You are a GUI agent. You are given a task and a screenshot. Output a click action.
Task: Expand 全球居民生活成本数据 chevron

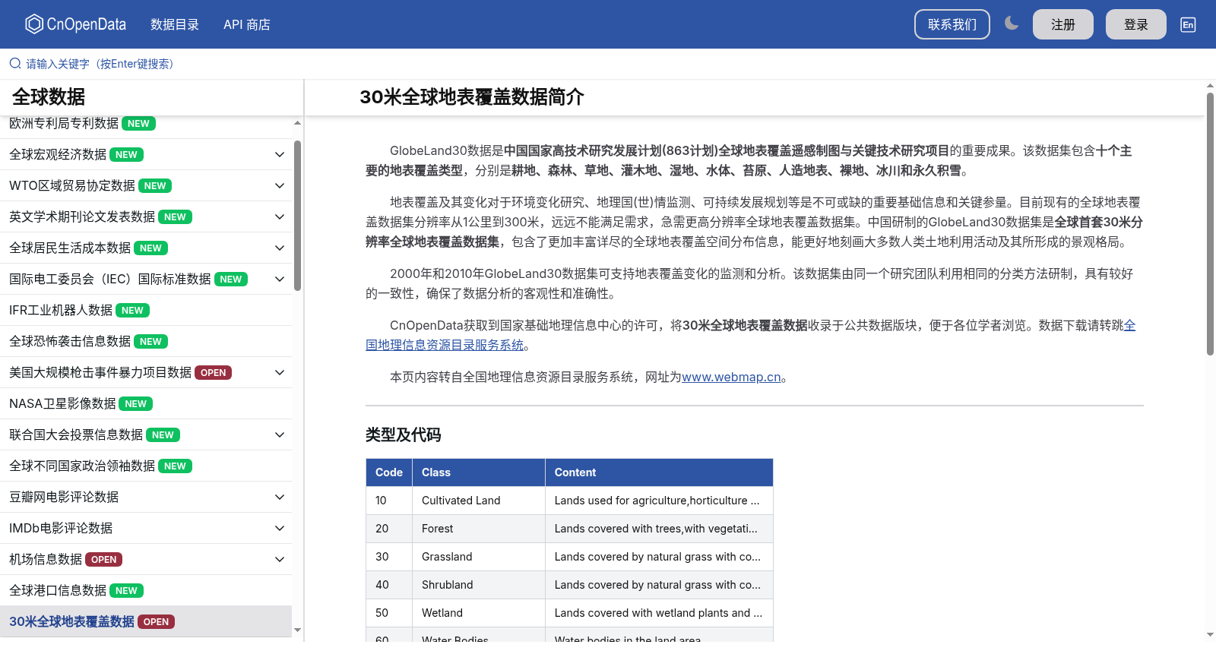(x=280, y=248)
